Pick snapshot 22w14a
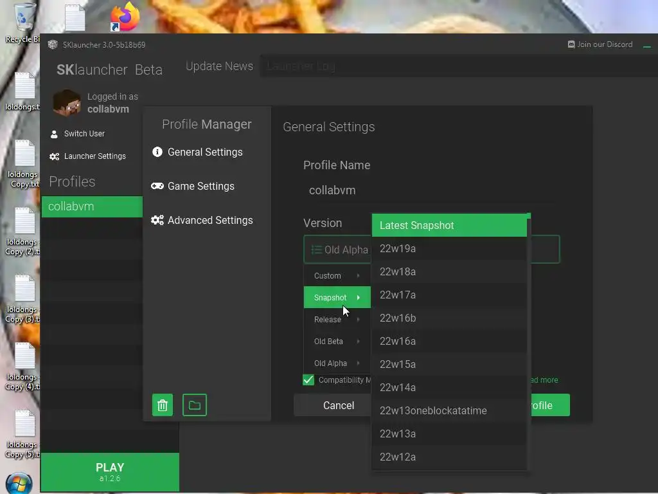This screenshot has height=494, width=658. click(449, 387)
